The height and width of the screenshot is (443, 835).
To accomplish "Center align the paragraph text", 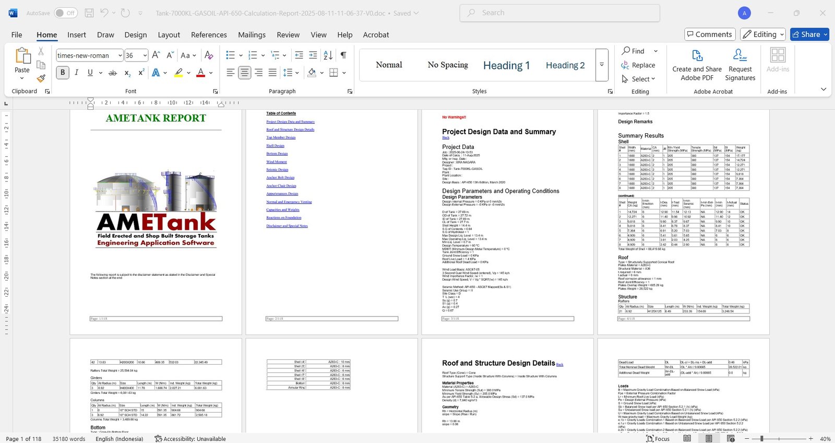I will click(x=244, y=73).
